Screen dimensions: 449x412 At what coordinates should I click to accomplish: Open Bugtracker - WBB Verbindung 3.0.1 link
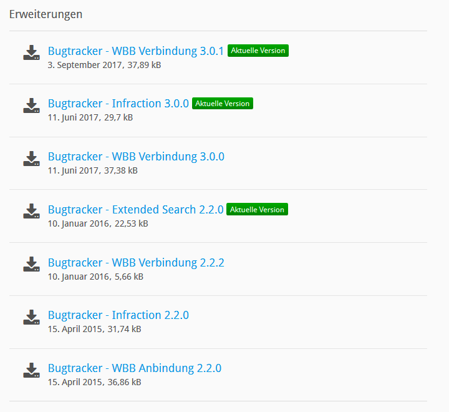point(135,51)
